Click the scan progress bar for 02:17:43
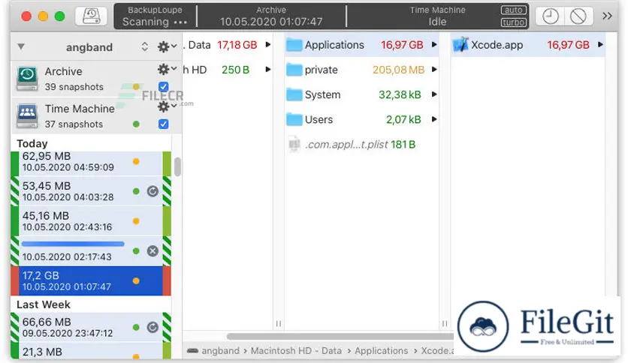Screen dimensions: 628x363 click(73, 244)
